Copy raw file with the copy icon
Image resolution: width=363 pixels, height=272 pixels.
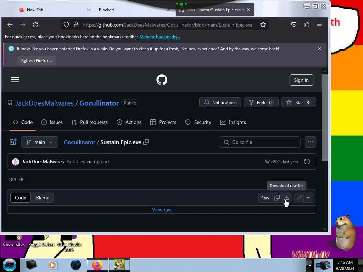[x=277, y=198]
